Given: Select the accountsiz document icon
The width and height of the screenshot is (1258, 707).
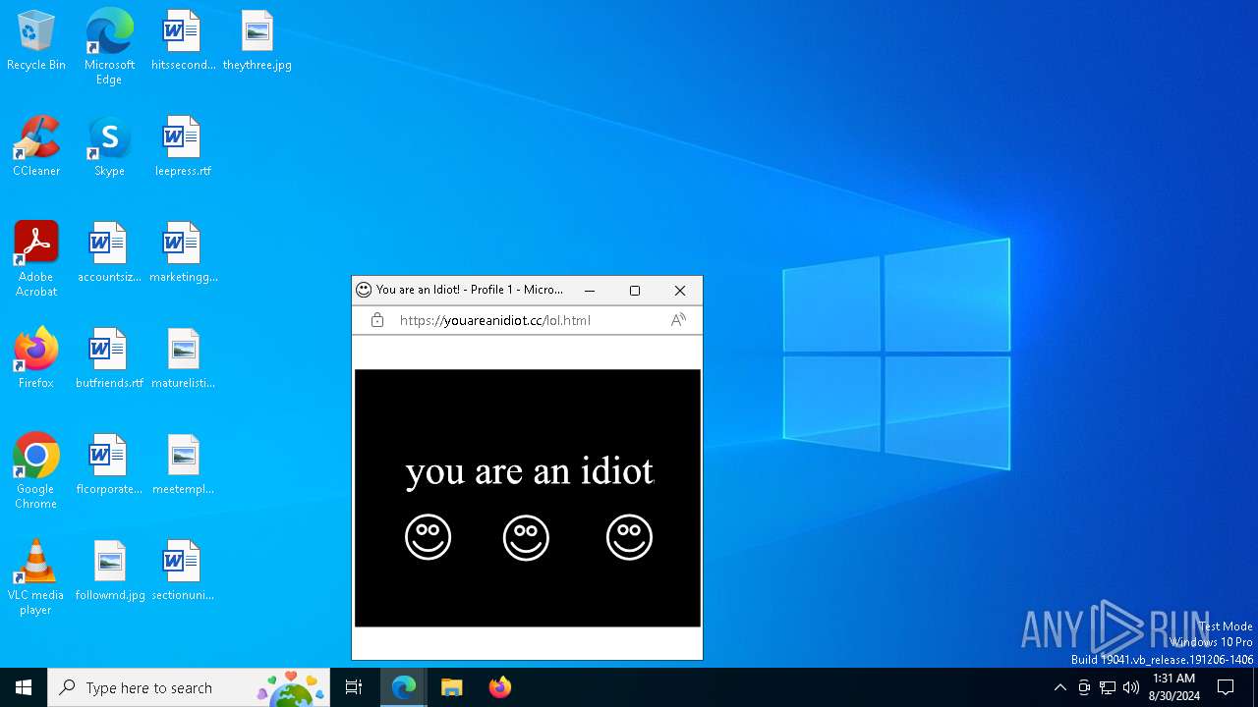Looking at the screenshot, I should (x=109, y=253).
